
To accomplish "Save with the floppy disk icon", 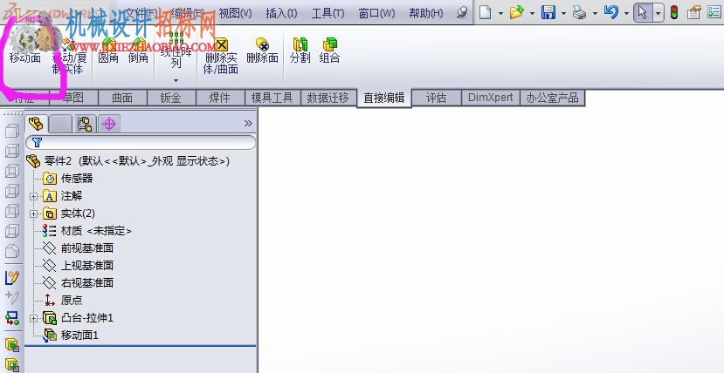I will pyautogui.click(x=548, y=12).
